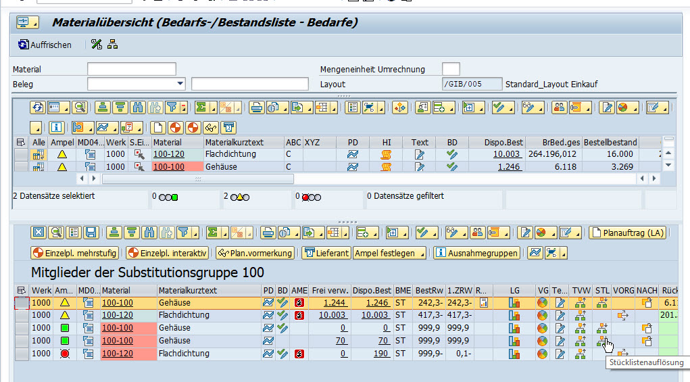
Task: Select row 100-120 Flachdichtung in upper table
Action: [x=21, y=154]
